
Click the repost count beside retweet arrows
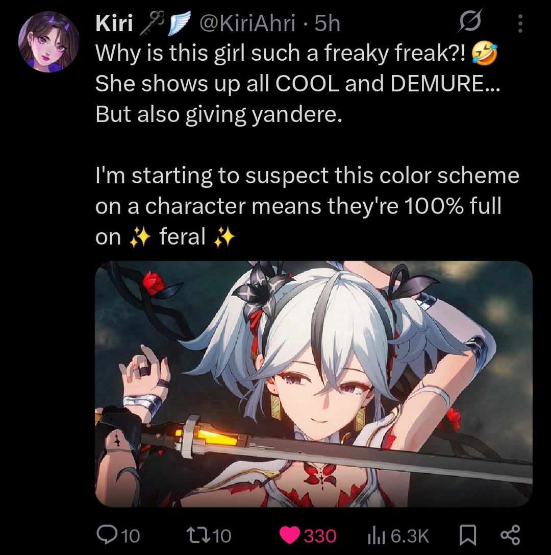pyautogui.click(x=222, y=536)
